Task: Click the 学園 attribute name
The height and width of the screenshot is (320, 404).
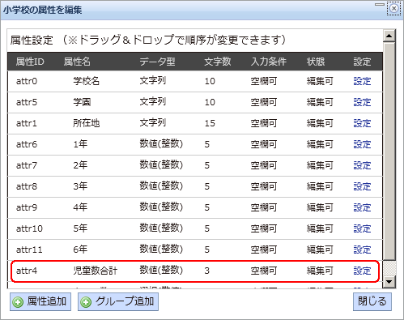Action: 82,102
